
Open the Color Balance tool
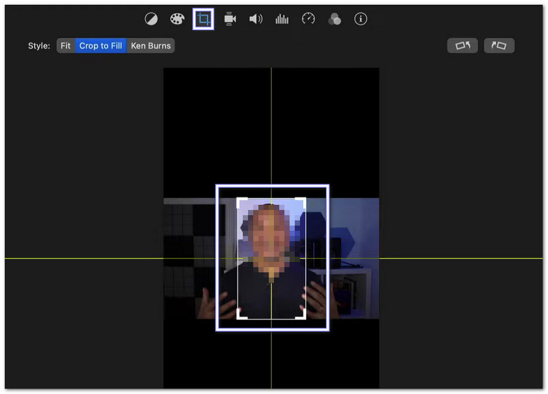[151, 19]
